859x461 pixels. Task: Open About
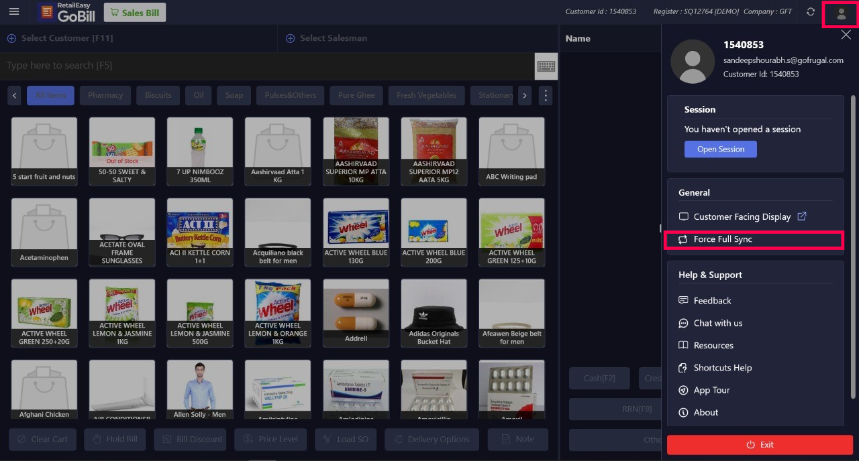(706, 412)
